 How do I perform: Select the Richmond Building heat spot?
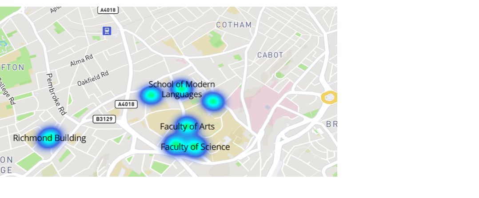(49, 138)
